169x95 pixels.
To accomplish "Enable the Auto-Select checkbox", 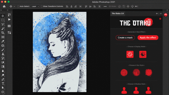I will (18, 6).
